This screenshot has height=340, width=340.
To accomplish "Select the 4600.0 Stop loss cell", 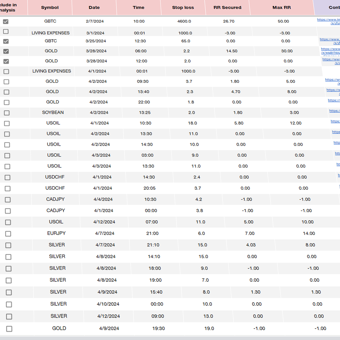I will pos(183,21).
